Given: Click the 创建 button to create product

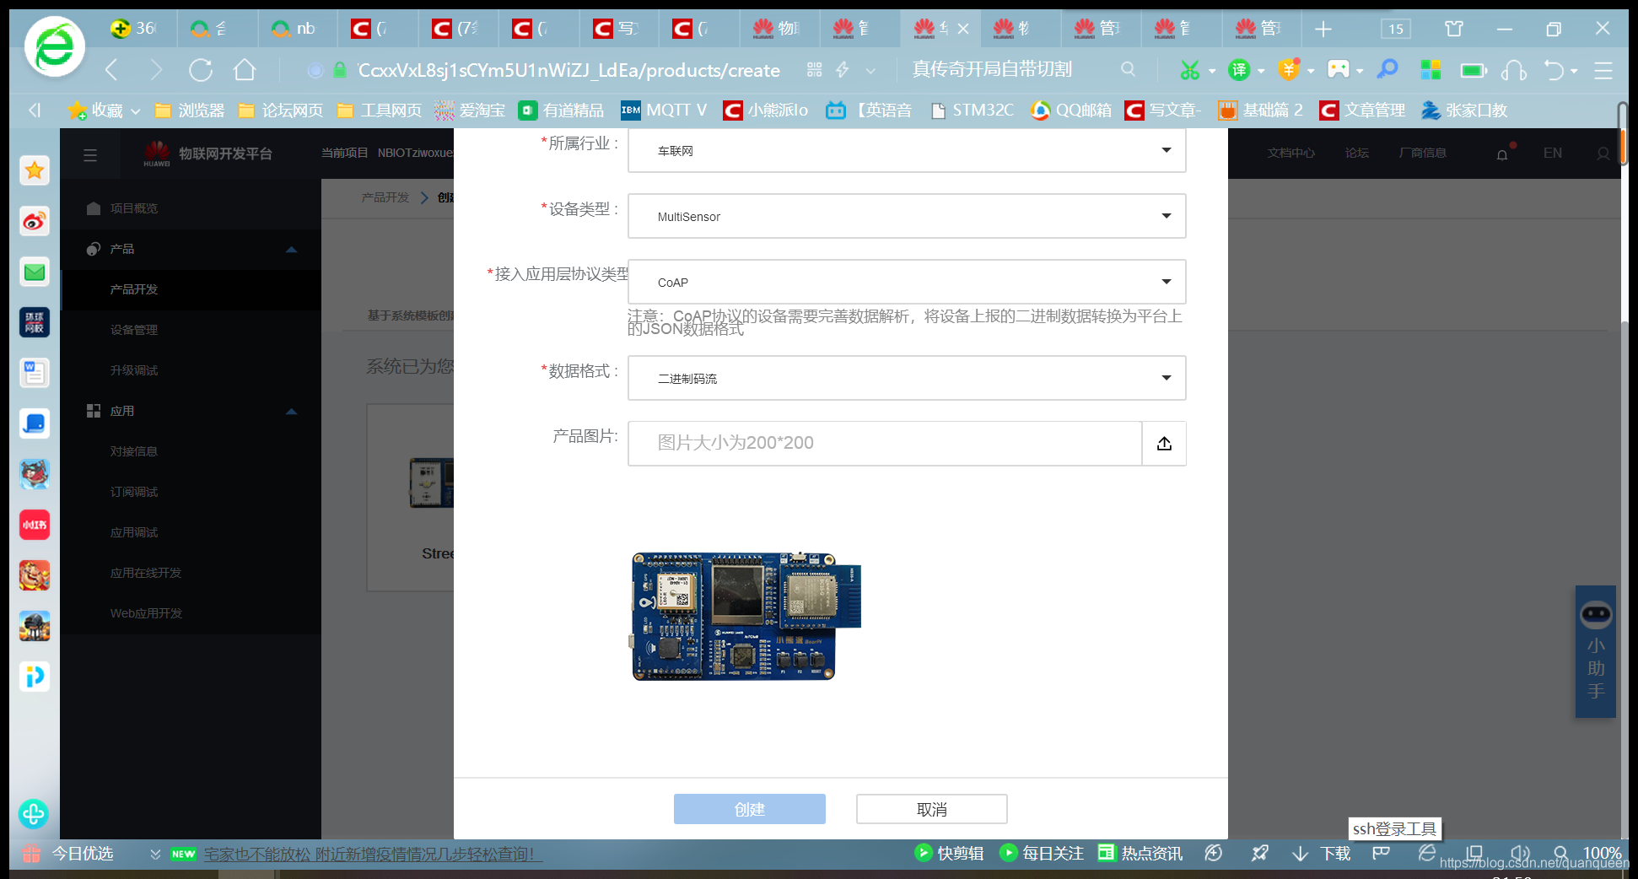Looking at the screenshot, I should pyautogui.click(x=749, y=808).
